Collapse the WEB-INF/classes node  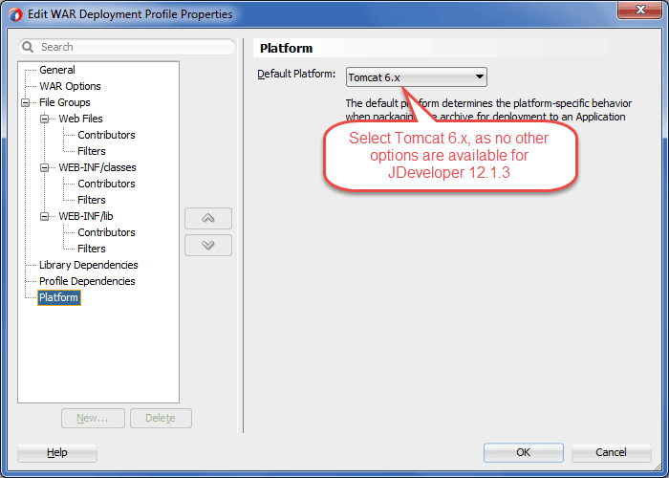click(x=45, y=167)
